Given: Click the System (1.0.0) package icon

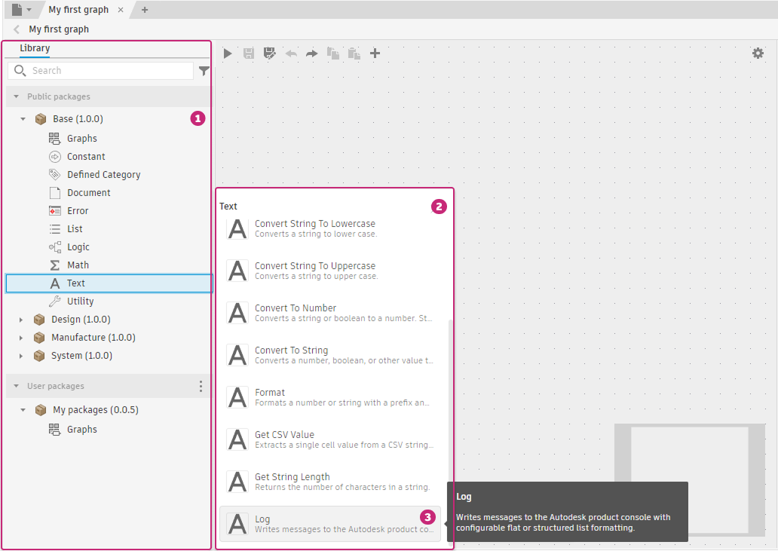Looking at the screenshot, I should point(39,356).
